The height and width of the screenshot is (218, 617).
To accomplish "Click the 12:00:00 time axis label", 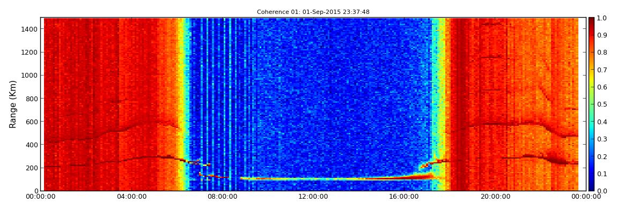I will (x=314, y=197).
